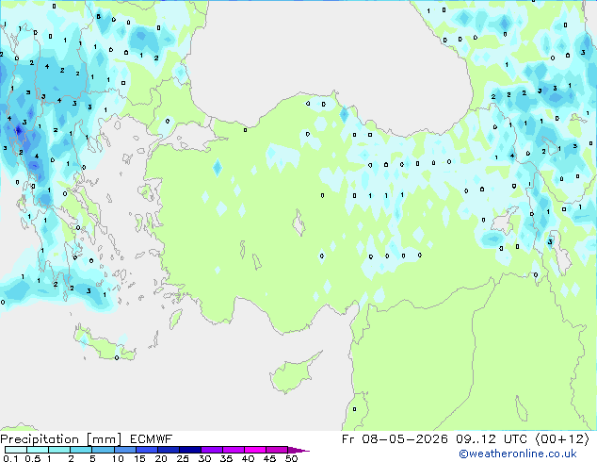This screenshot has width=597, height=462.
Task: Click the legend value "50"
Action: 291,458
